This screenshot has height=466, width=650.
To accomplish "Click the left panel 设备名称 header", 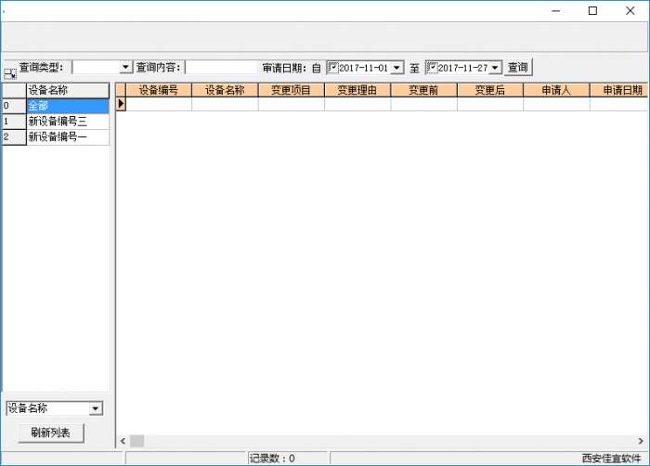I will coord(68,90).
